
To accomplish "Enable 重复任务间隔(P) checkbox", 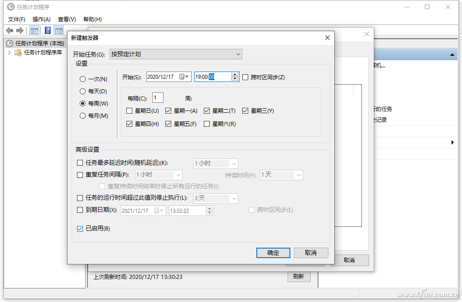I will point(80,175).
